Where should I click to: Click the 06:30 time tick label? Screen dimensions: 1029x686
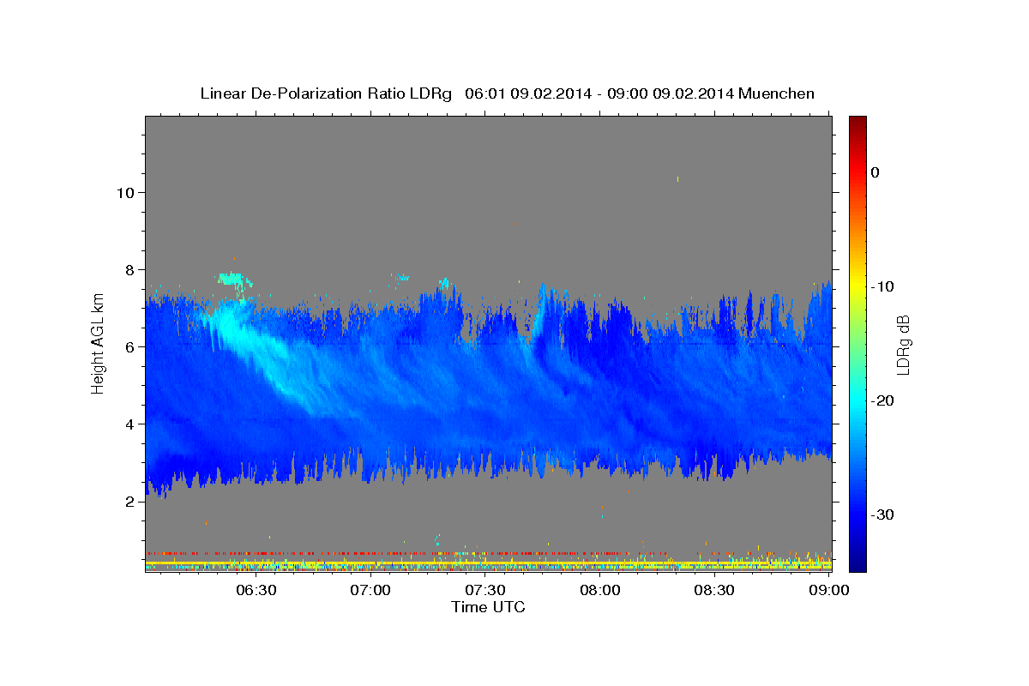pyautogui.click(x=256, y=591)
